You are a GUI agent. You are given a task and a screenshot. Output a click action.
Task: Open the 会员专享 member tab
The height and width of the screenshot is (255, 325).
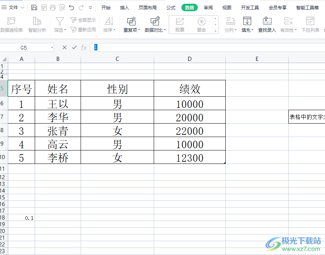click(x=278, y=8)
